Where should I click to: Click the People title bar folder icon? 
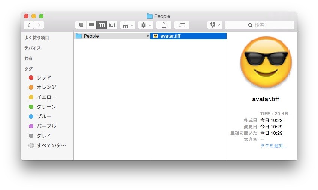[150, 16]
